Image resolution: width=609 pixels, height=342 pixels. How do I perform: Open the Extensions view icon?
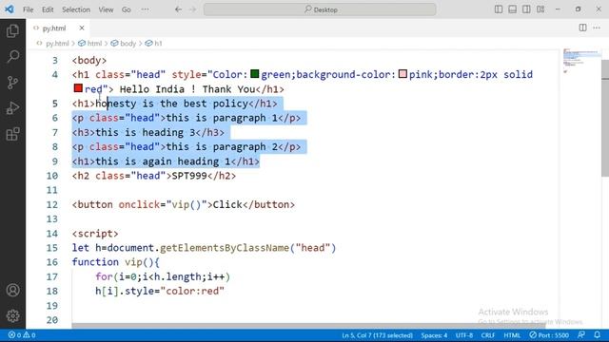[12, 134]
